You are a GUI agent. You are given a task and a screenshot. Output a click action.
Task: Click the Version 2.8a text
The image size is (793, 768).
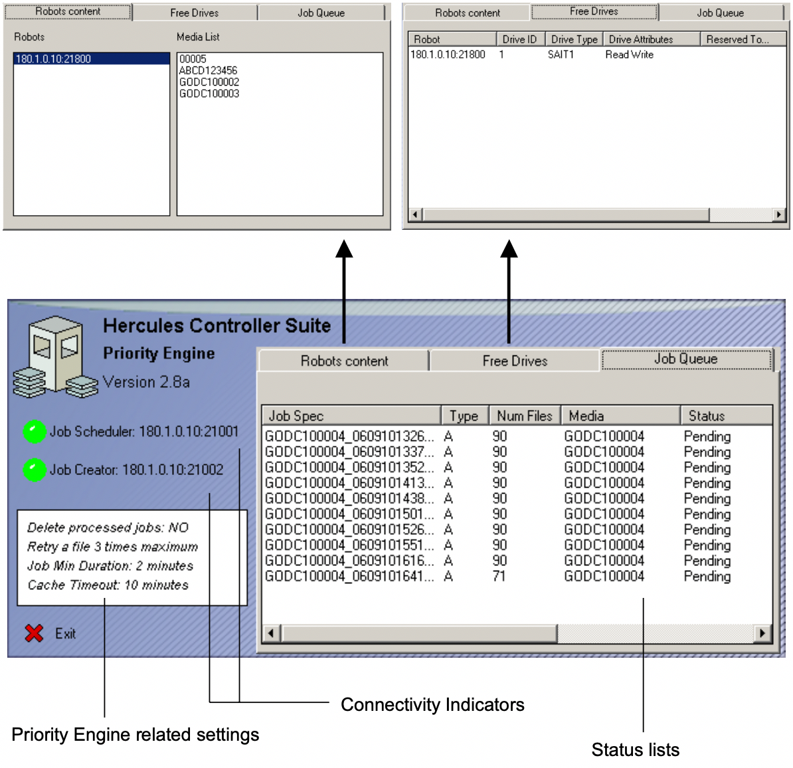(x=146, y=382)
